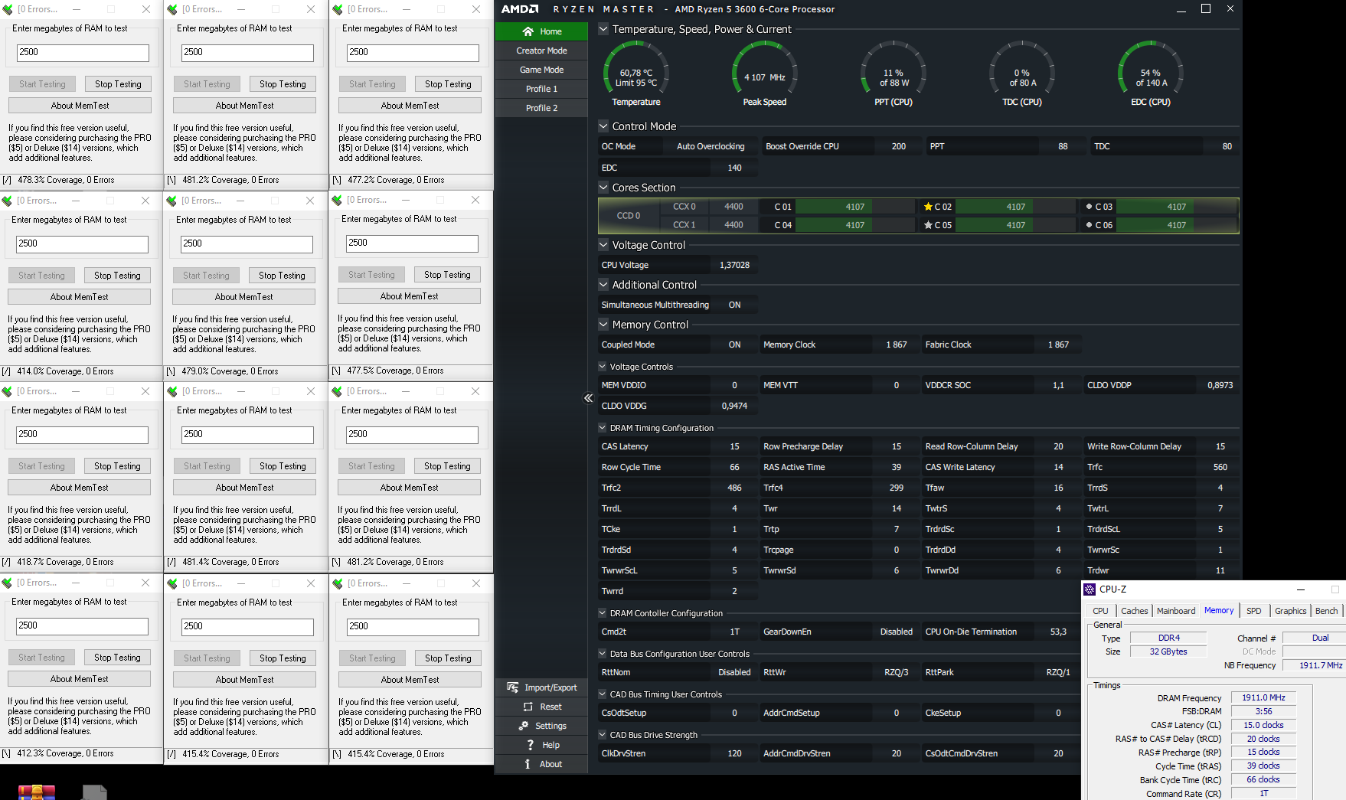The width and height of the screenshot is (1346, 800).
Task: Select Profile 2 in Ryzen Master
Action: coord(541,108)
